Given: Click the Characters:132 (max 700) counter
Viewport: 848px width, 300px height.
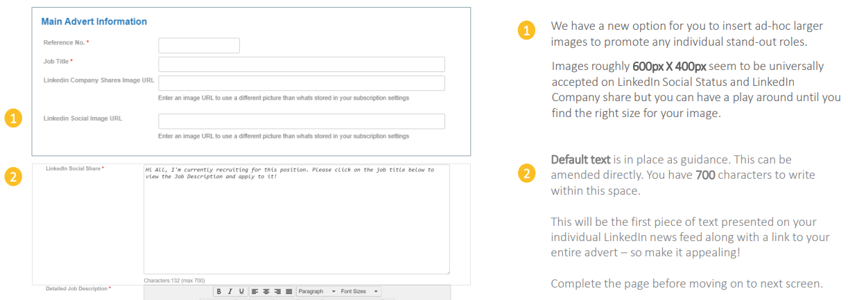Looking at the screenshot, I should click(174, 281).
